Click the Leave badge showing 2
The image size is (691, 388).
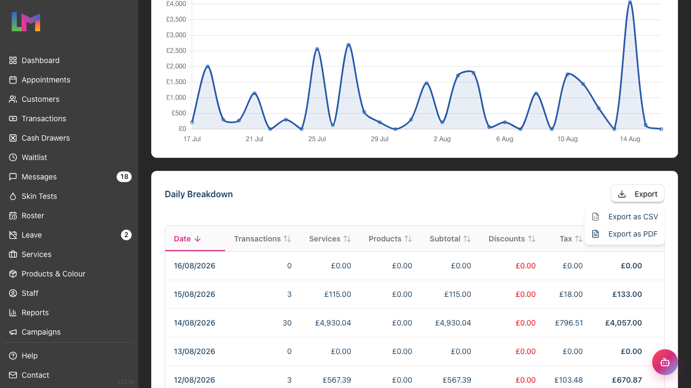point(126,235)
